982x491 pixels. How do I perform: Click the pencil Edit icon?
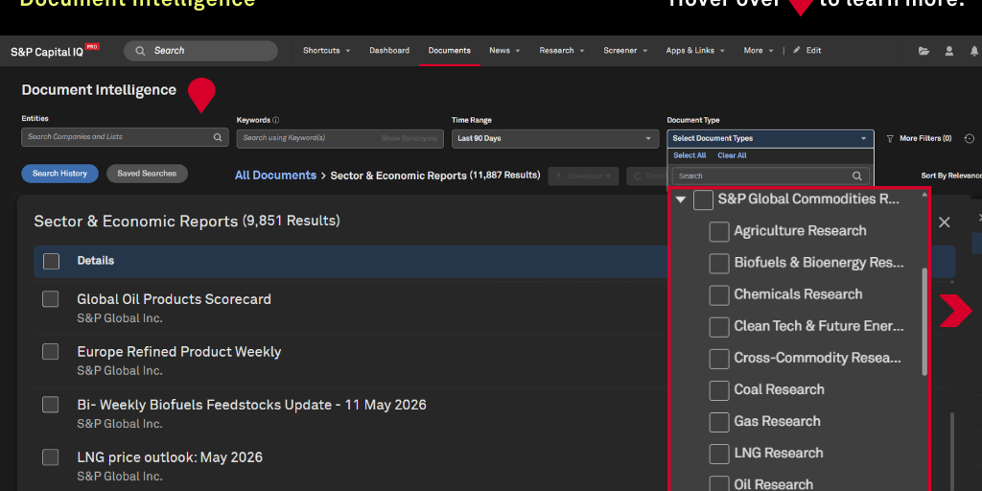797,50
